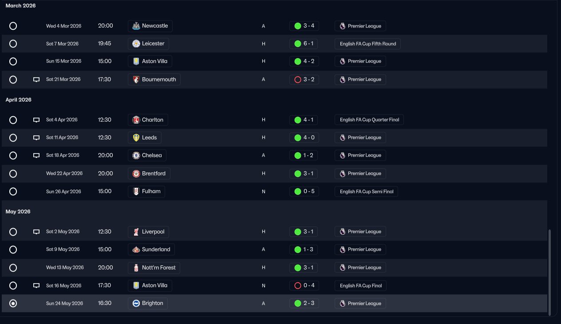Select the Newcastle fixture radio button
Screen dimensions: 561x324
pyautogui.click(x=13, y=26)
